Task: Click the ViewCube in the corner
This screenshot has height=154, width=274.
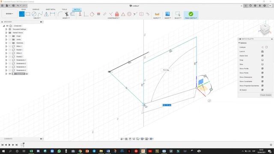Action: (x=265, y=29)
